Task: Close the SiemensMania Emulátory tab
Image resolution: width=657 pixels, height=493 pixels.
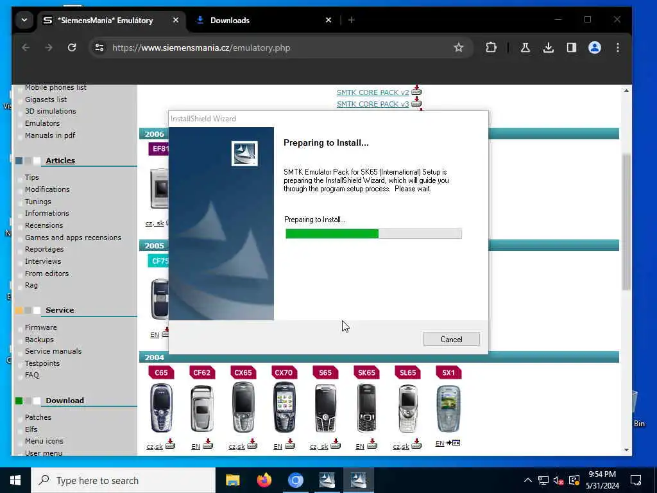Action: coord(176,20)
